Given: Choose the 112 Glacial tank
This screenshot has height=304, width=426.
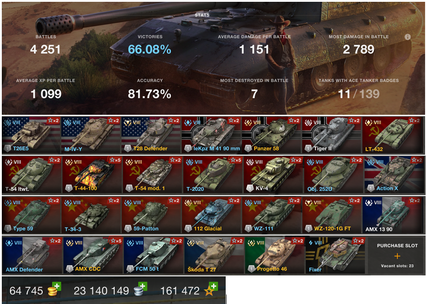Looking at the screenshot, I should click(x=211, y=215).
